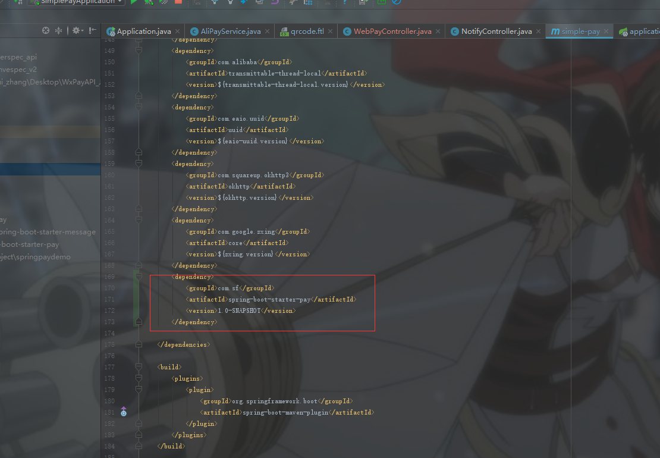Click gutter marker icon on line 181

[123, 412]
